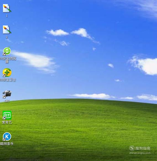Click the CMS label text

7,101
